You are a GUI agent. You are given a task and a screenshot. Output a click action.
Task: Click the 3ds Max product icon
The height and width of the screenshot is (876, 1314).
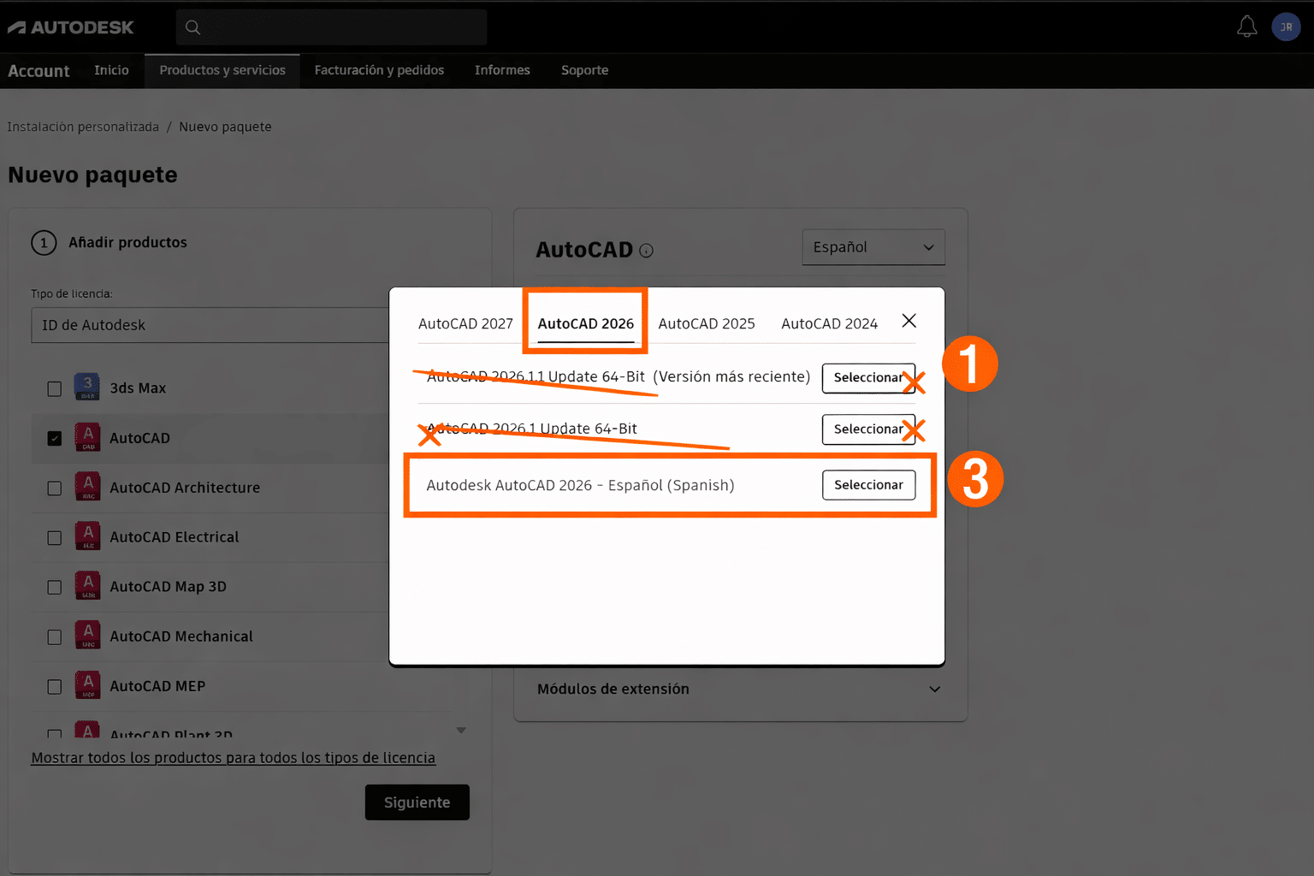pyautogui.click(x=86, y=387)
